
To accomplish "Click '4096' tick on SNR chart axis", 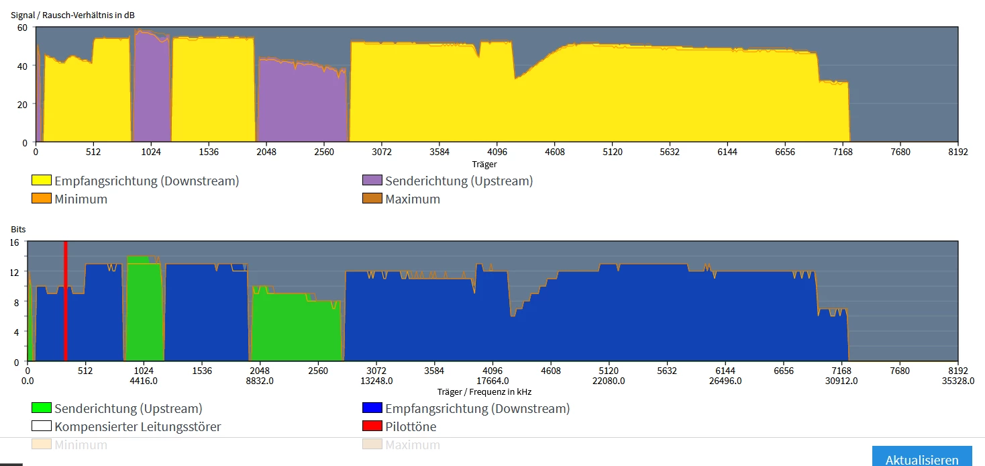I will point(497,152).
